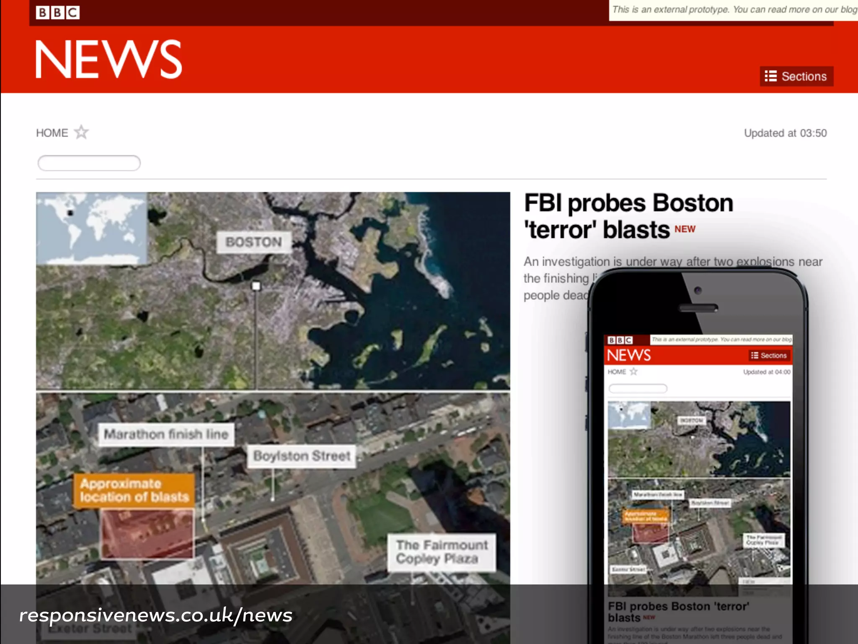Click the white Boston location marker square
Image resolution: width=858 pixels, height=644 pixels.
click(x=256, y=286)
